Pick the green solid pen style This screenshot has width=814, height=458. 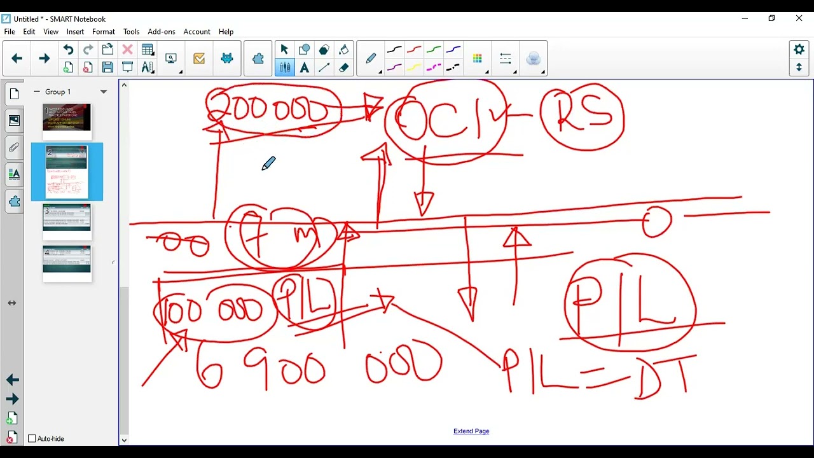[x=434, y=50]
